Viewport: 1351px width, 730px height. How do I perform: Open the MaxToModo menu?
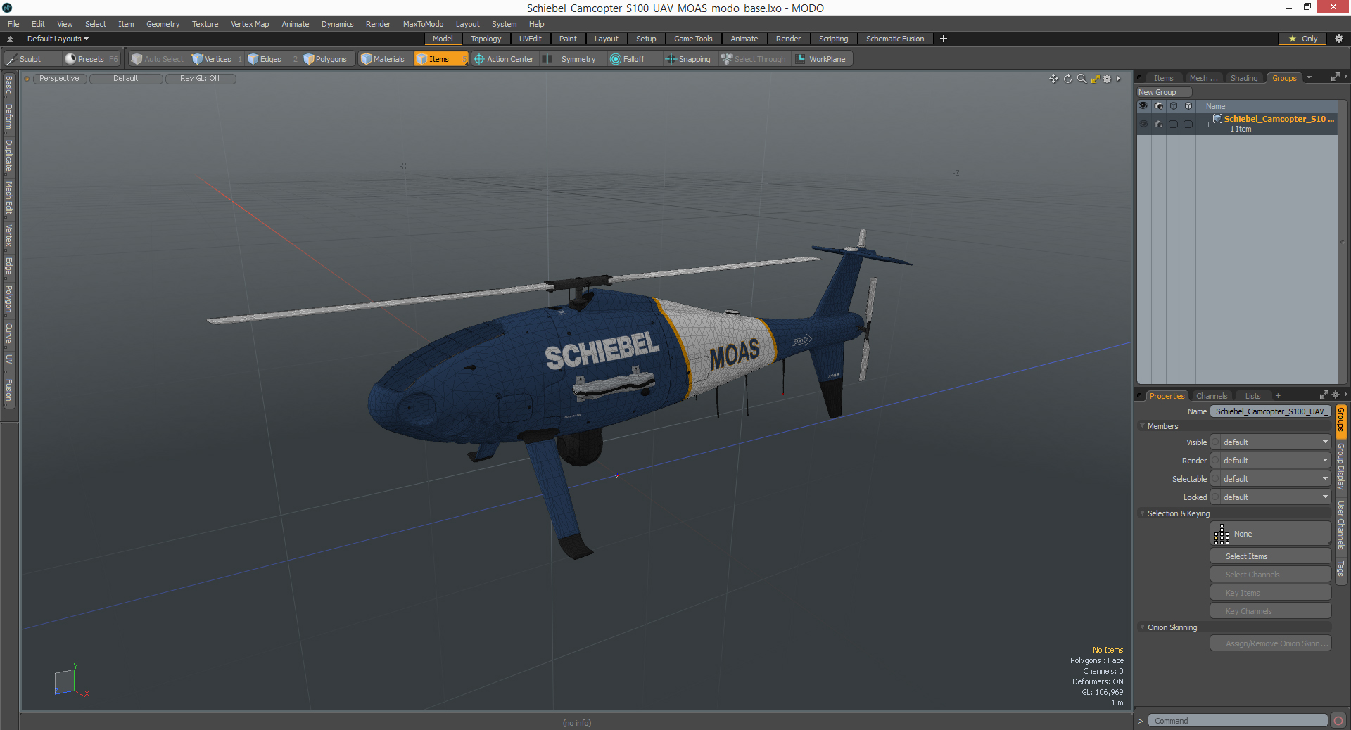423,24
